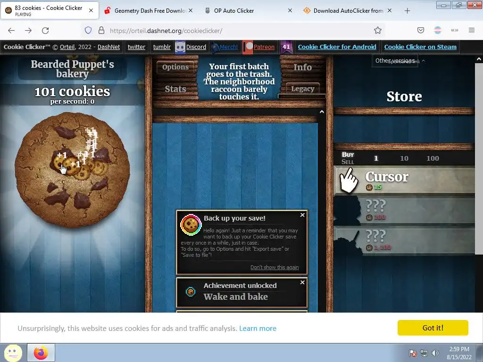Open the tumblr link
The width and height of the screenshot is (483, 362).
(x=162, y=47)
